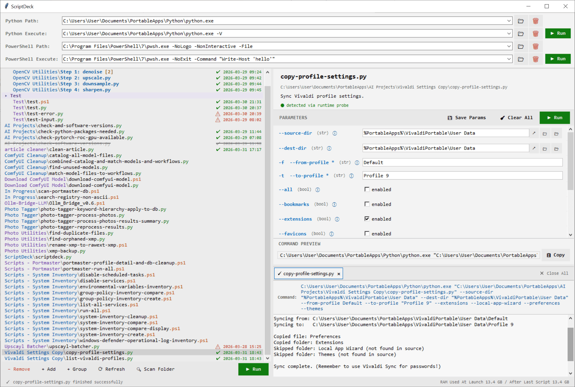Select the copy-profile-settings.py output tab
The image size is (575, 387).
click(x=308, y=273)
